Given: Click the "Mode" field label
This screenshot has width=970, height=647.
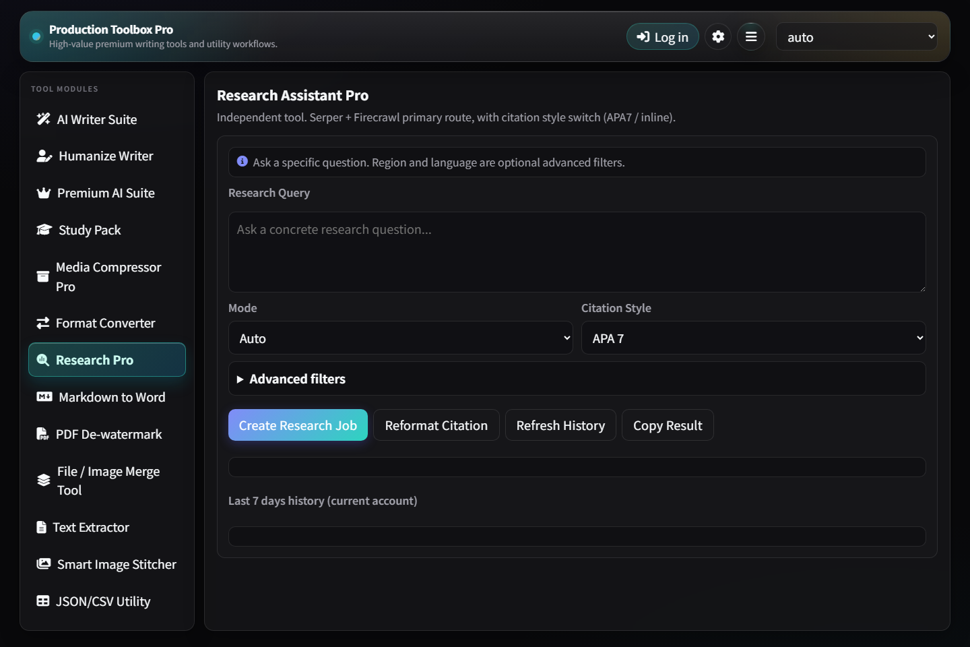Looking at the screenshot, I should [x=243, y=308].
